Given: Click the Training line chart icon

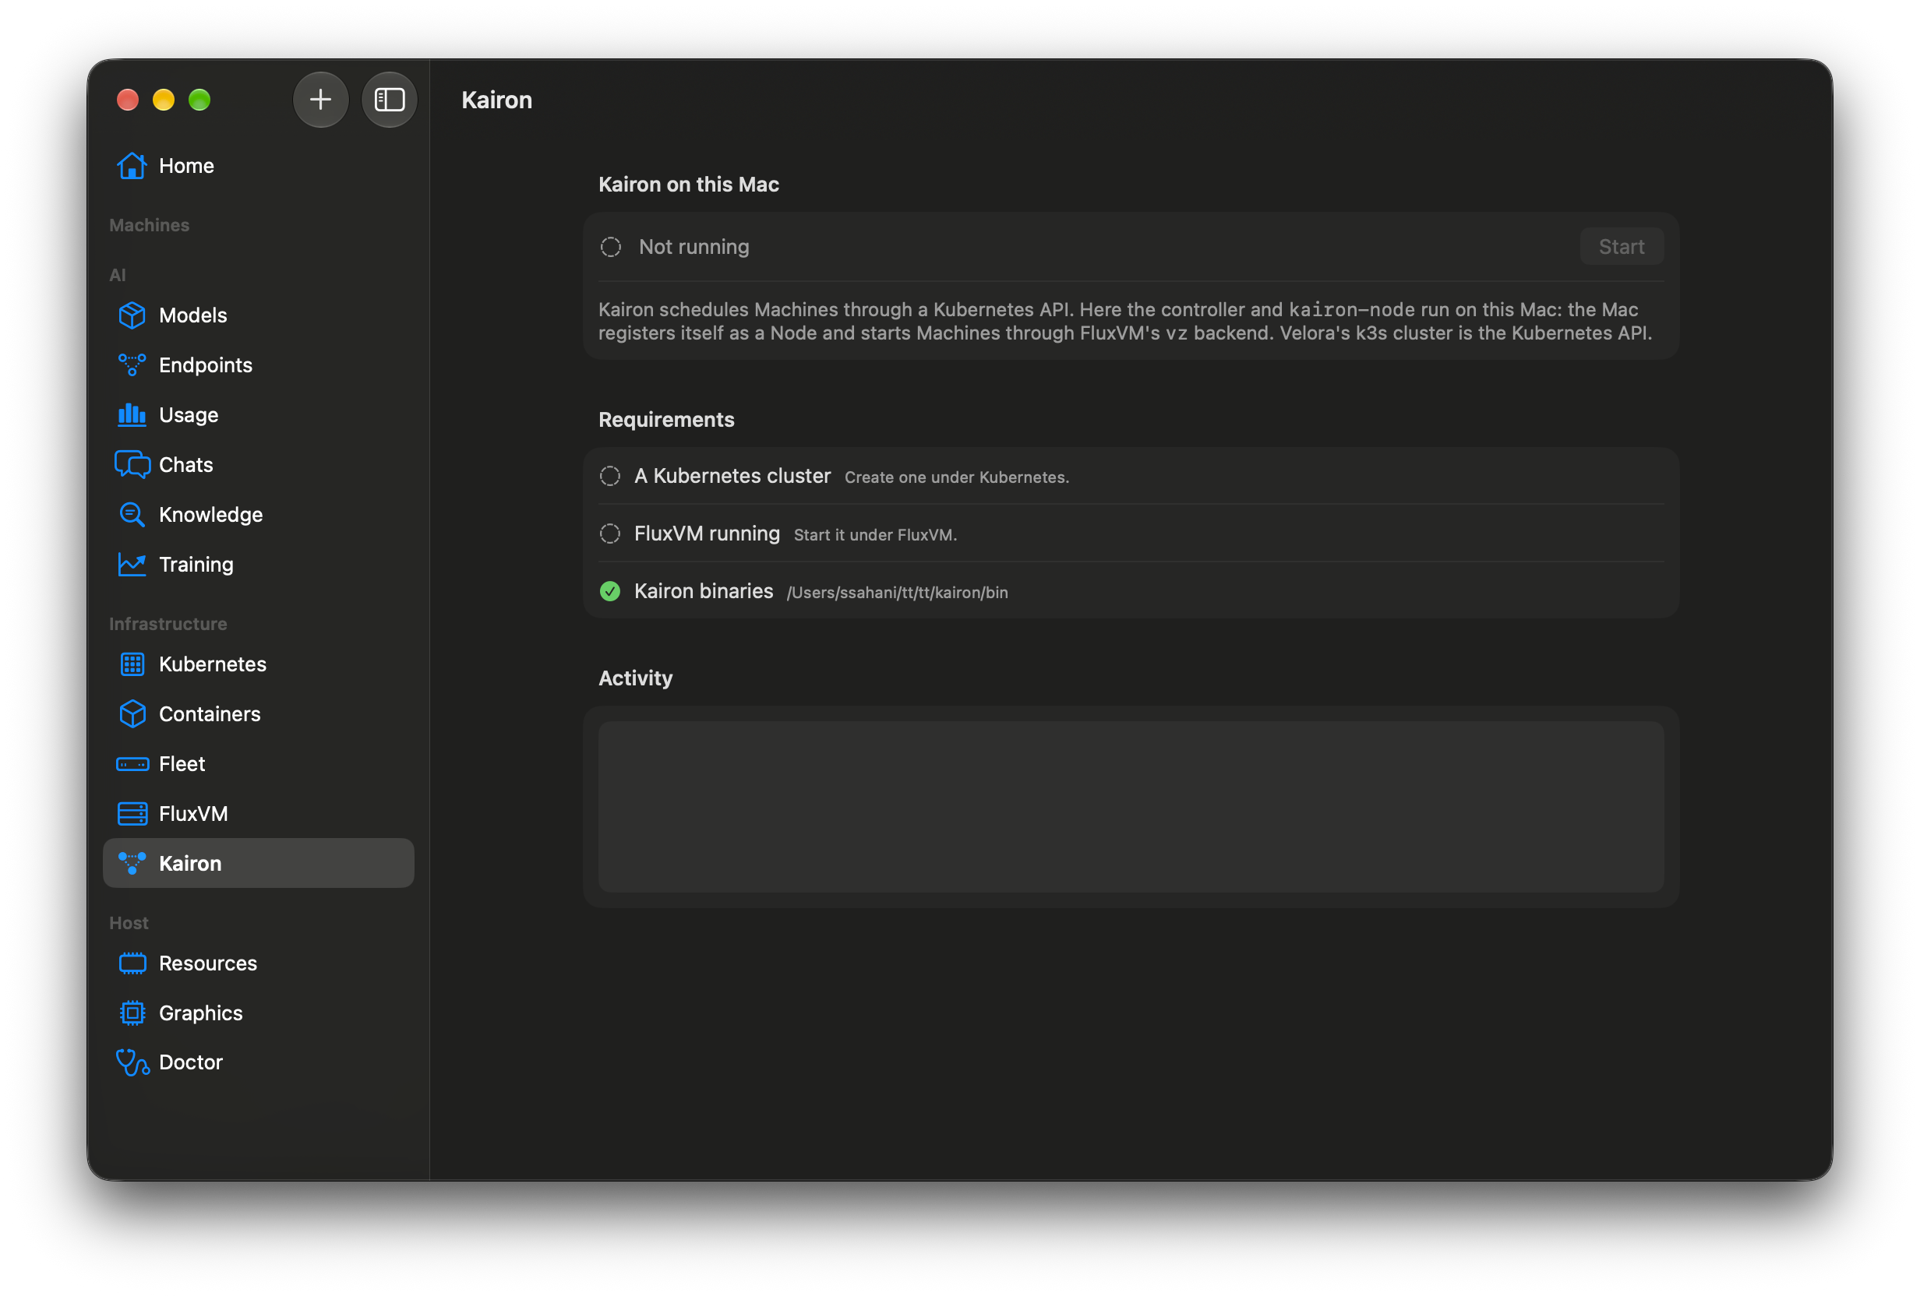Looking at the screenshot, I should tap(132, 565).
